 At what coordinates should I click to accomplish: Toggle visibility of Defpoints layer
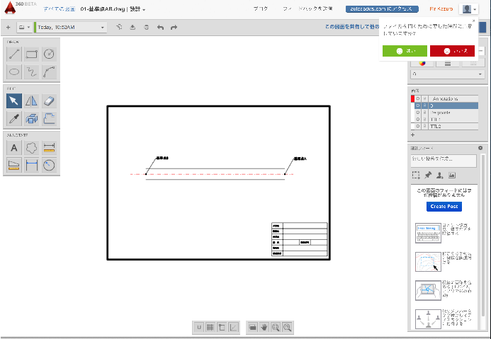coord(418,113)
